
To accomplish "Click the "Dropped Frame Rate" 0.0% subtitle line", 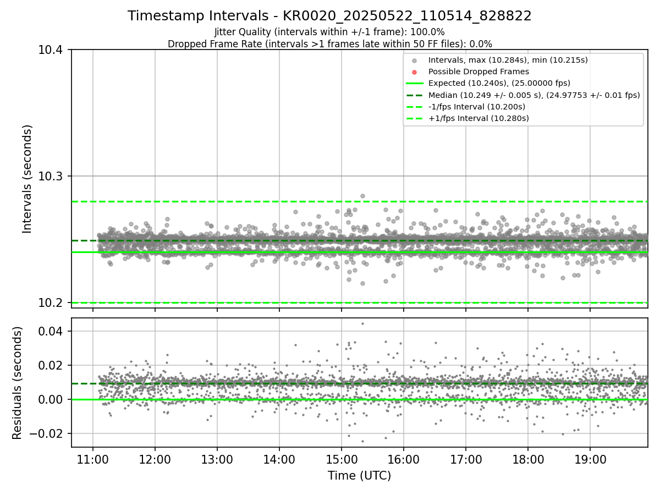I will [329, 44].
